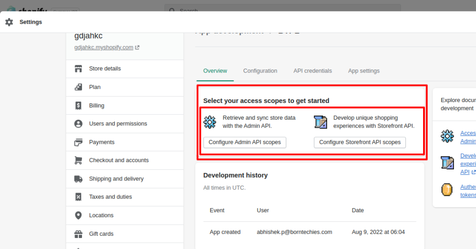Viewport: 476px width, 249px height.
Task: Click the Gift cards present icon
Action: [x=78, y=234]
